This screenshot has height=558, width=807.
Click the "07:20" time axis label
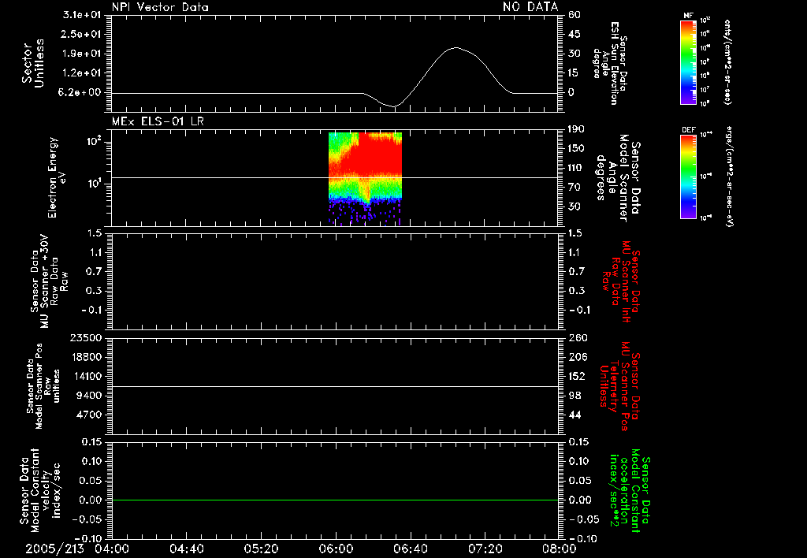pyautogui.click(x=485, y=549)
